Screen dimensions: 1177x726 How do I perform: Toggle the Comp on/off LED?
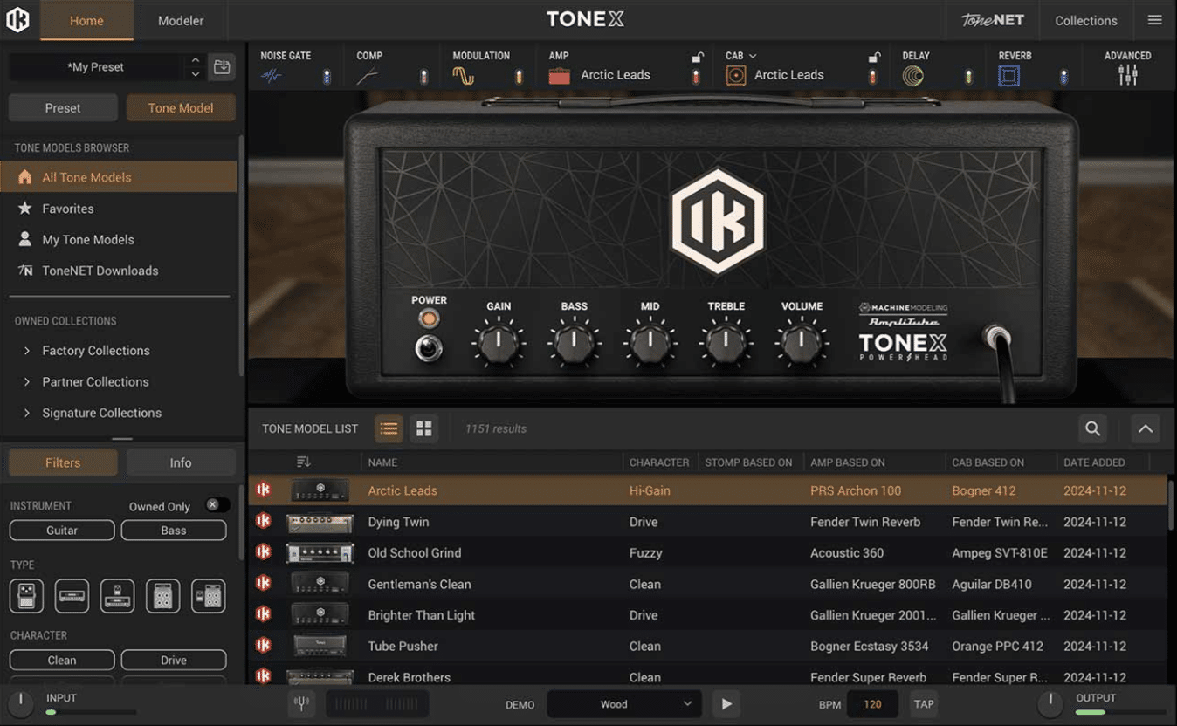pos(423,77)
